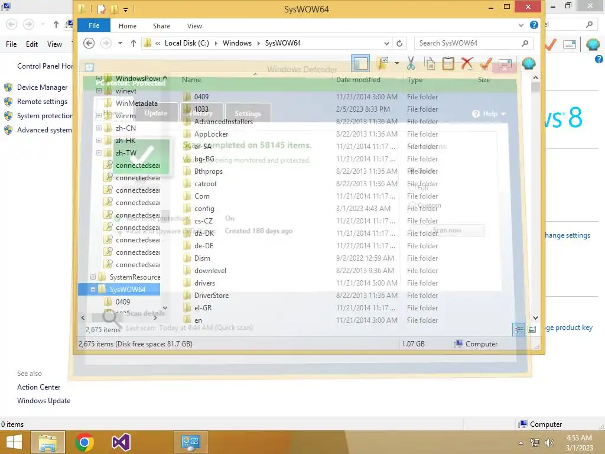Open the File tab
Screen dimensions: 605x454
(94, 25)
